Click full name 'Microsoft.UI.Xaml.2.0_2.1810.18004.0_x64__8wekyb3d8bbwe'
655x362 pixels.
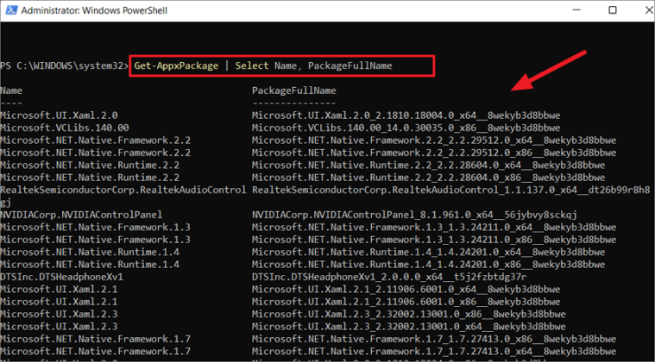[406, 115]
